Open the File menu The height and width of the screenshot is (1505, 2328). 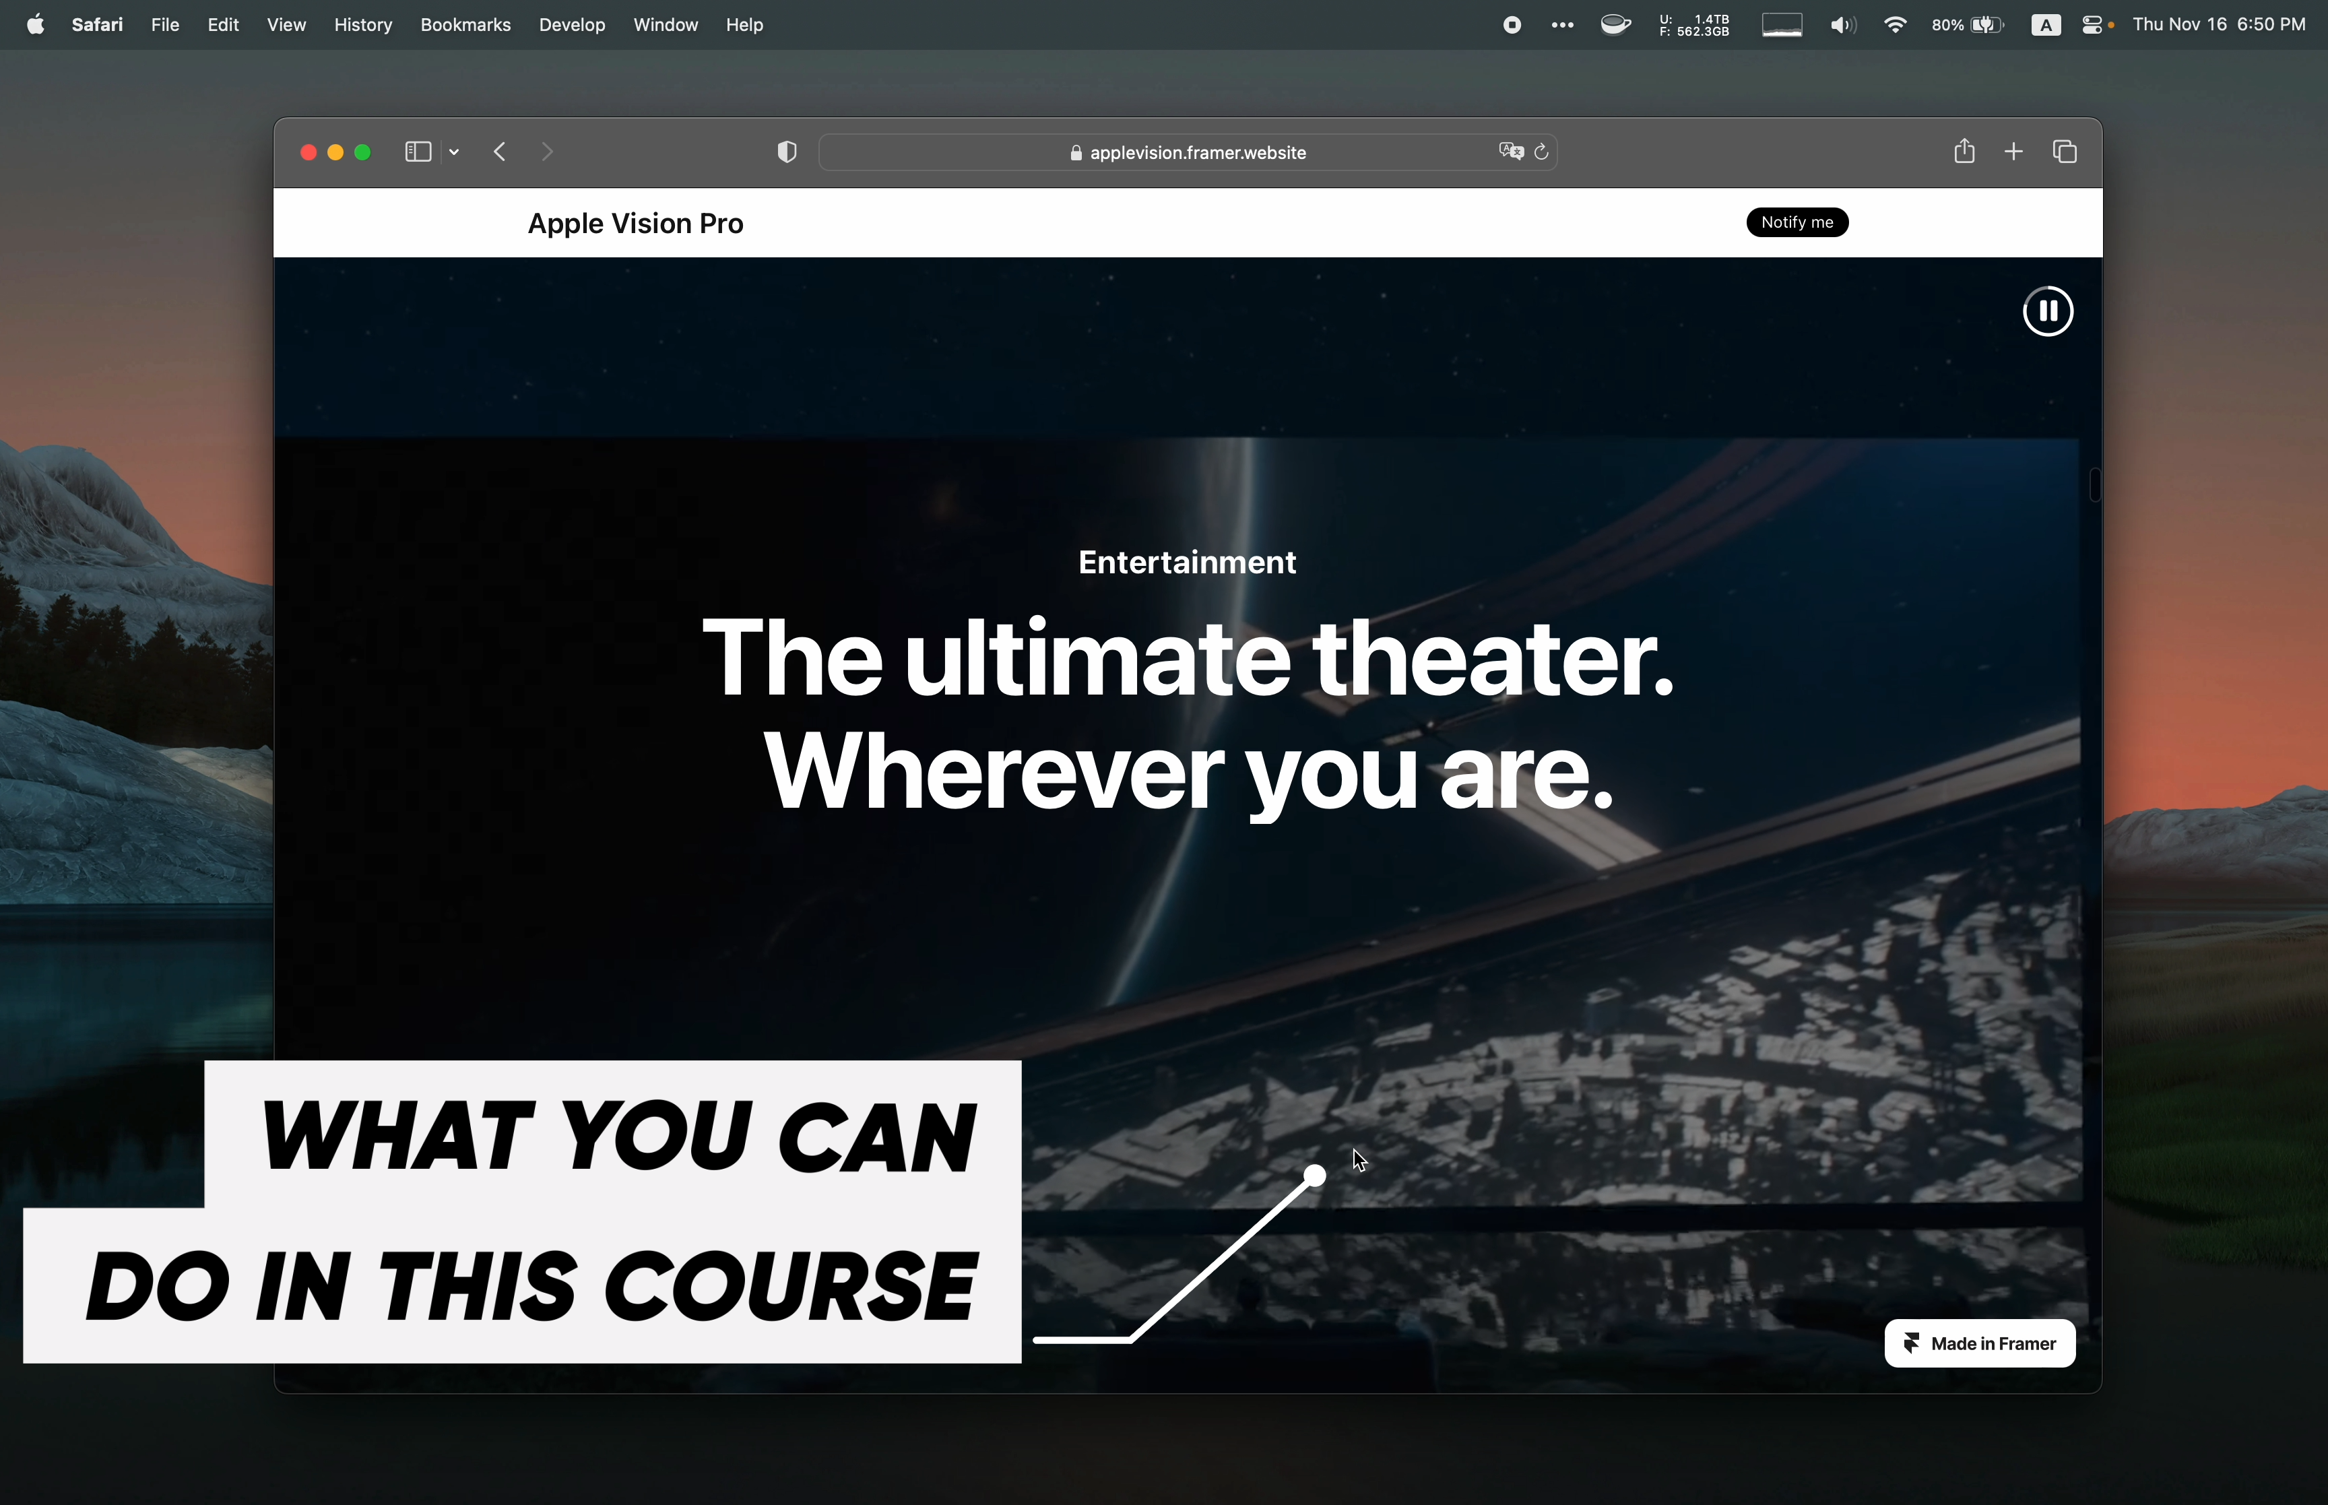pyautogui.click(x=165, y=24)
